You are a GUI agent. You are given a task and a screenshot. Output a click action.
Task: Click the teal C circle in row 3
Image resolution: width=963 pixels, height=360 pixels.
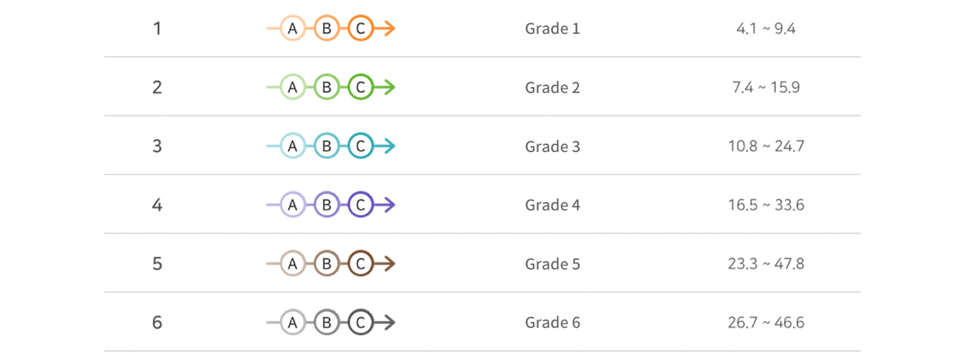pyautogui.click(x=361, y=146)
